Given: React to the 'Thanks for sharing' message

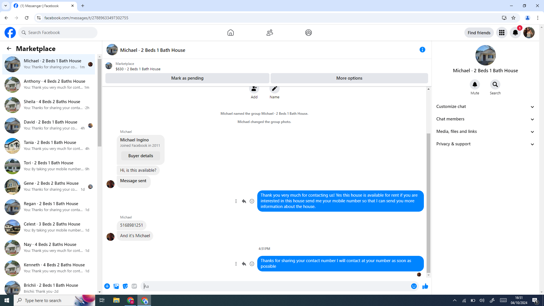Looking at the screenshot, I should tap(252, 264).
